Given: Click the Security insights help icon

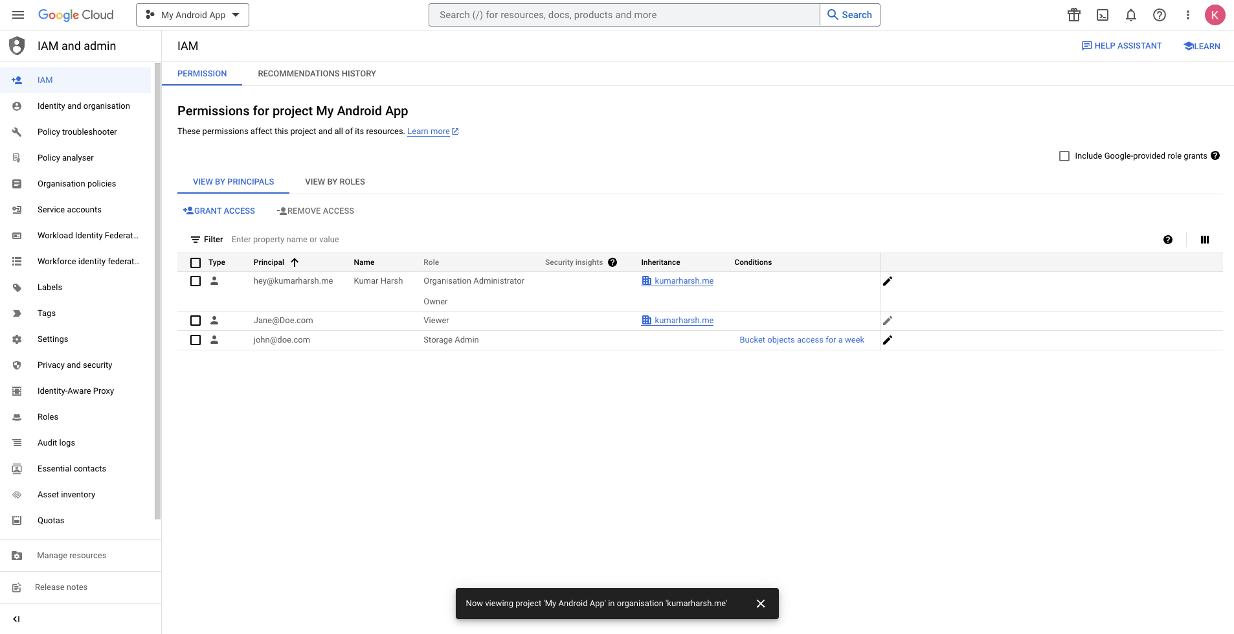Looking at the screenshot, I should click(x=612, y=262).
